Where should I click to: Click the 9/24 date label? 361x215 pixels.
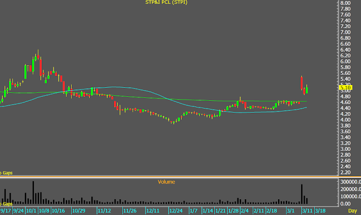(x=19, y=211)
